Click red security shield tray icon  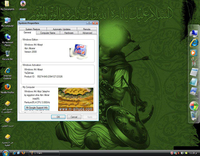(172, 153)
